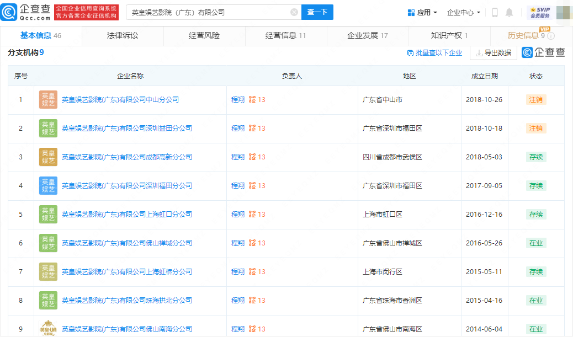
Task: Open logo thumbnail of 佛山南海分公司
Action: (48, 328)
